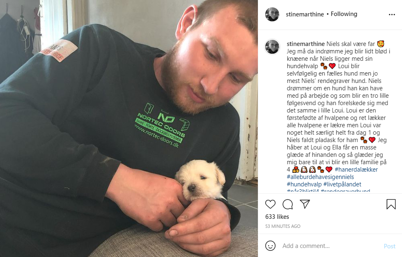
Task: Open emoji picker smiley icon
Action: point(270,246)
